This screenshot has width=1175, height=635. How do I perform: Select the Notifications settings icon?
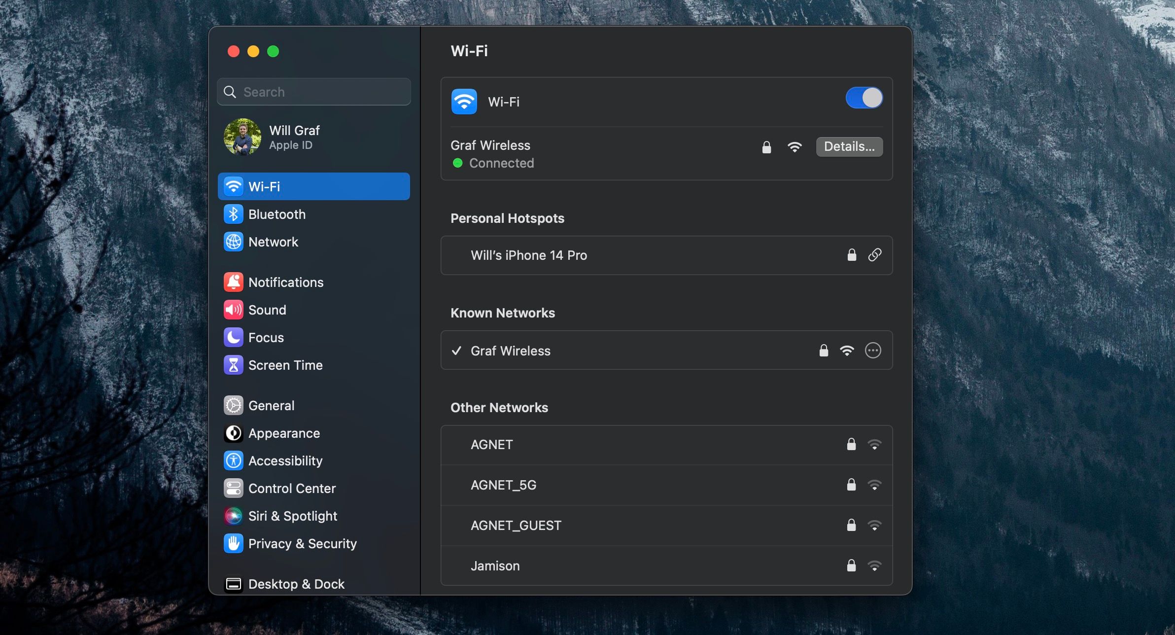point(234,282)
